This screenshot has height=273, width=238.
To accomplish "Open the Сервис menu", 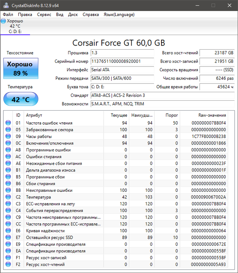I will (44, 14).
